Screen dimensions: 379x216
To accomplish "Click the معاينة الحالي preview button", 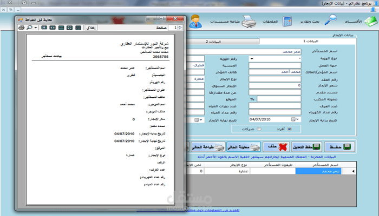I will click(x=244, y=147).
